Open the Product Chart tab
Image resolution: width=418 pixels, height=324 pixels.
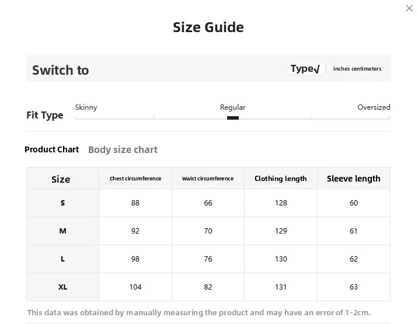pyautogui.click(x=51, y=149)
